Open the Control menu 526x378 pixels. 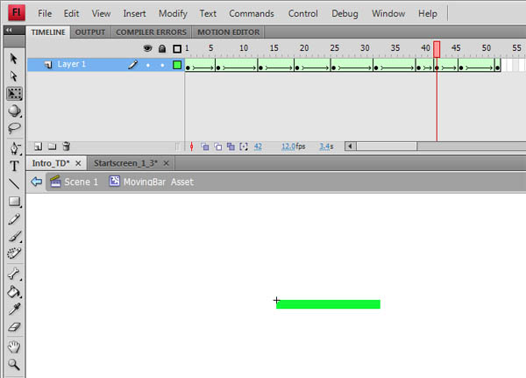click(x=303, y=13)
